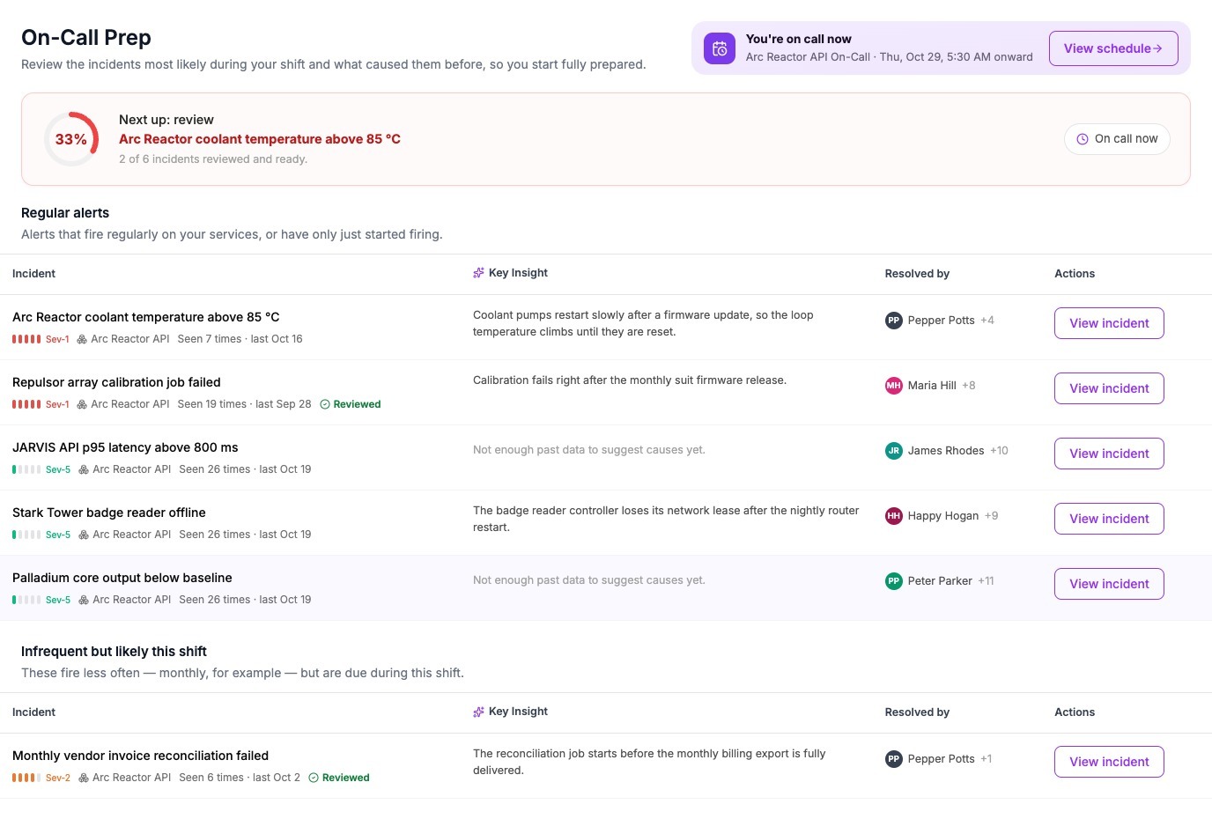Click Key Insight sparkle icon under Regular alerts

coord(478,273)
